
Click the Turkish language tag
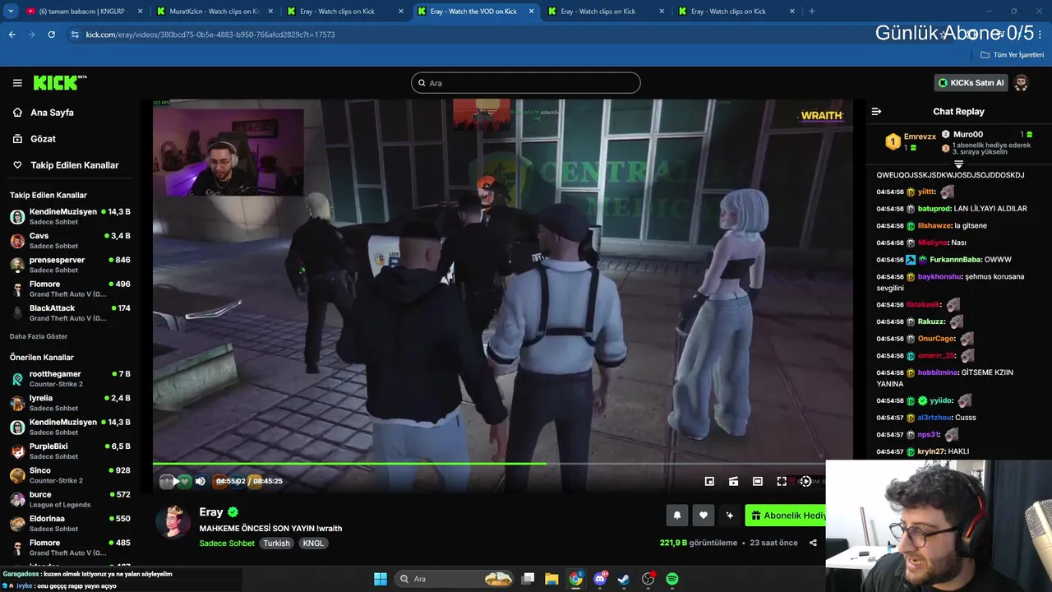pyautogui.click(x=276, y=543)
